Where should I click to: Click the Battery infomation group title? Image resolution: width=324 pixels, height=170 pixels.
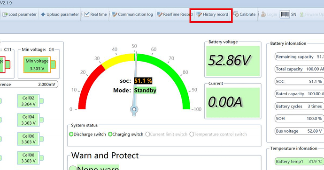click(288, 43)
